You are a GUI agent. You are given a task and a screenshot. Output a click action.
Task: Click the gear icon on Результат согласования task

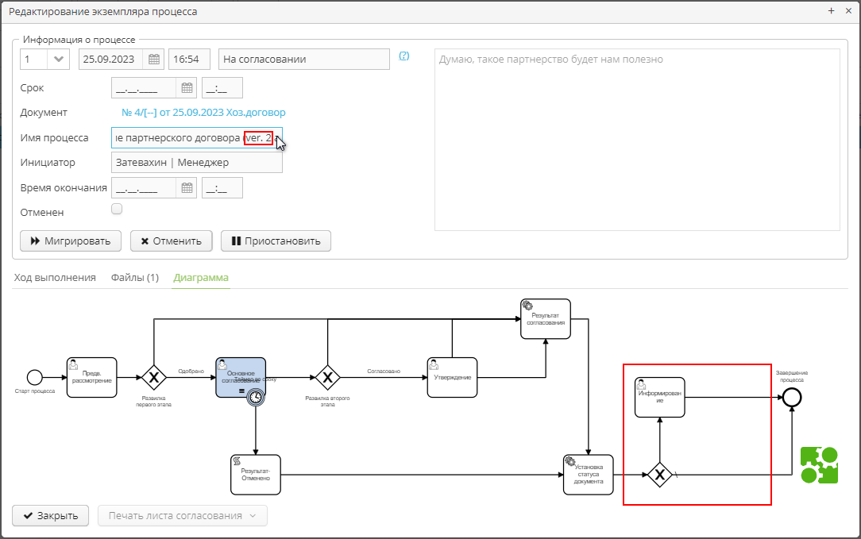click(526, 305)
